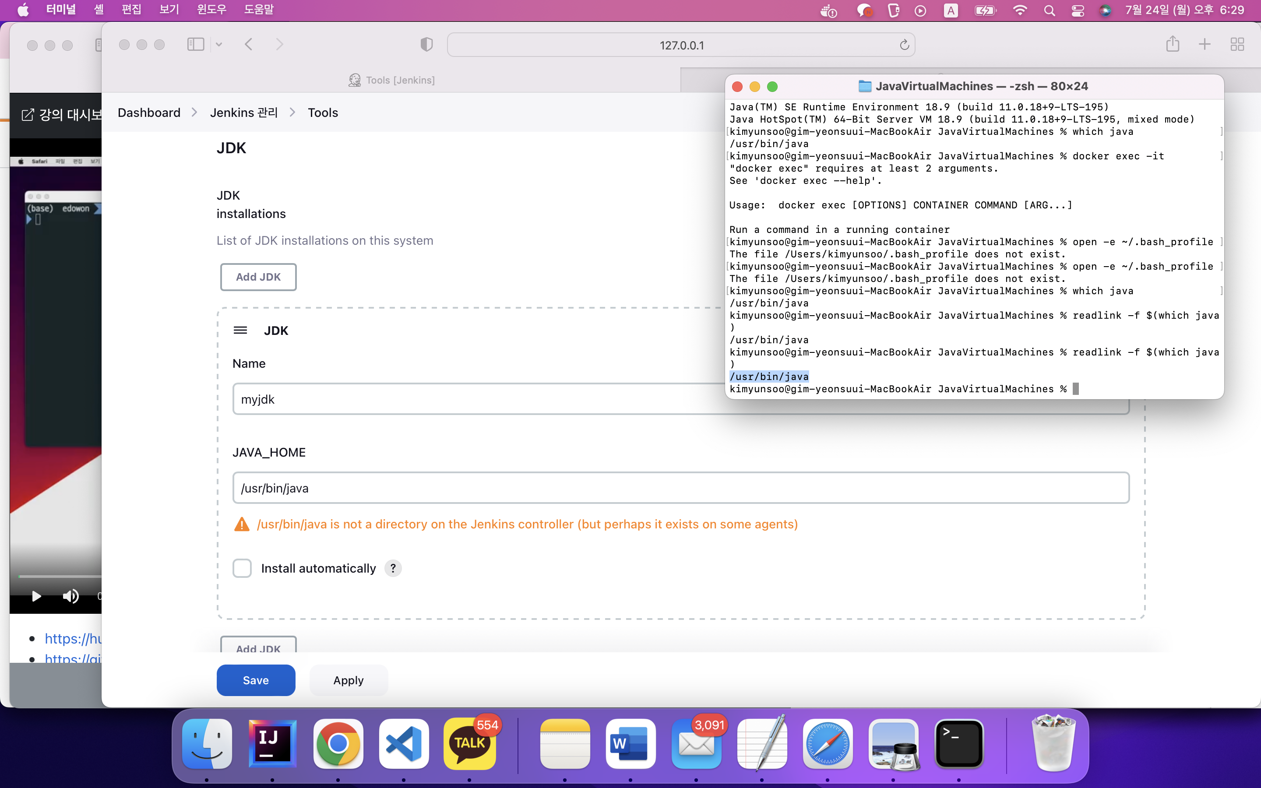Click the reload page button in browser
1261x788 pixels.
point(904,44)
